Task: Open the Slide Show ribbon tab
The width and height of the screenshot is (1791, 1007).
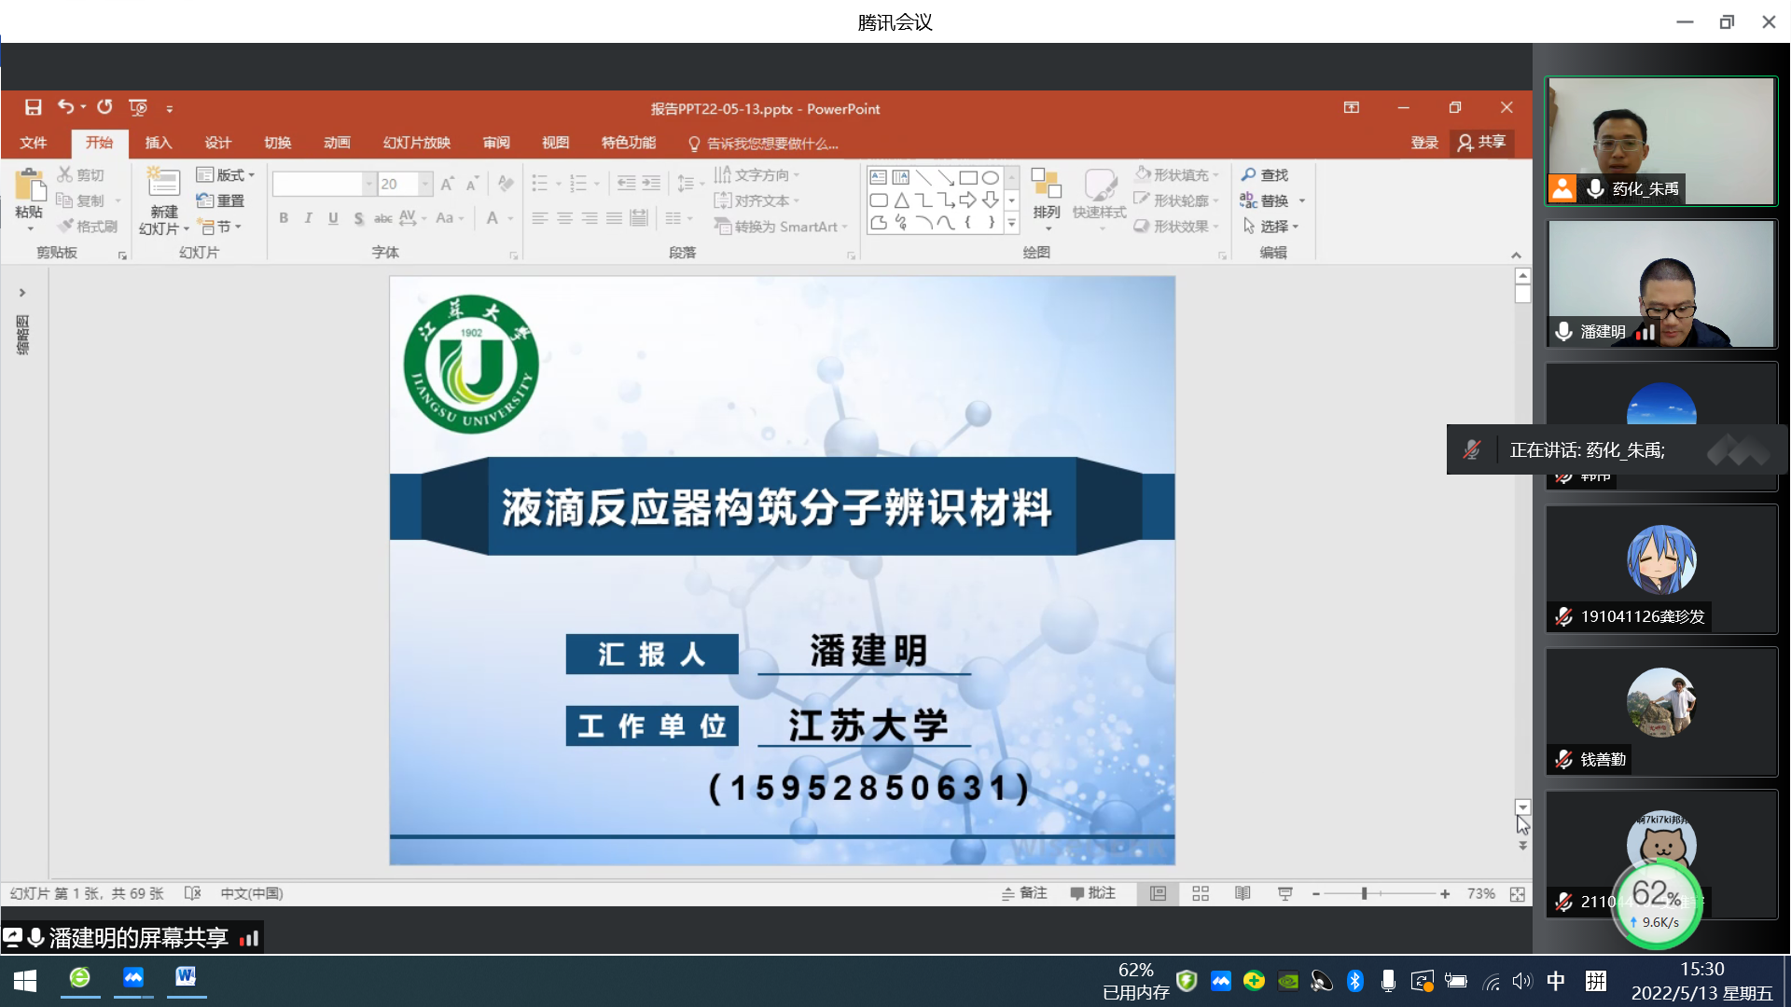Action: click(416, 143)
